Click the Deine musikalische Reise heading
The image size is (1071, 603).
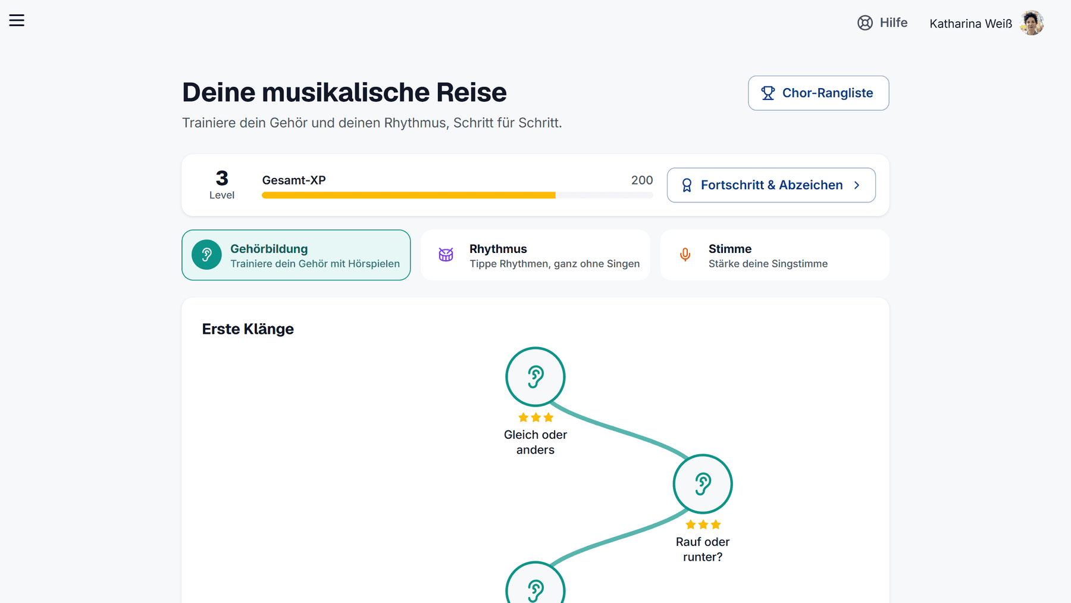pos(345,92)
